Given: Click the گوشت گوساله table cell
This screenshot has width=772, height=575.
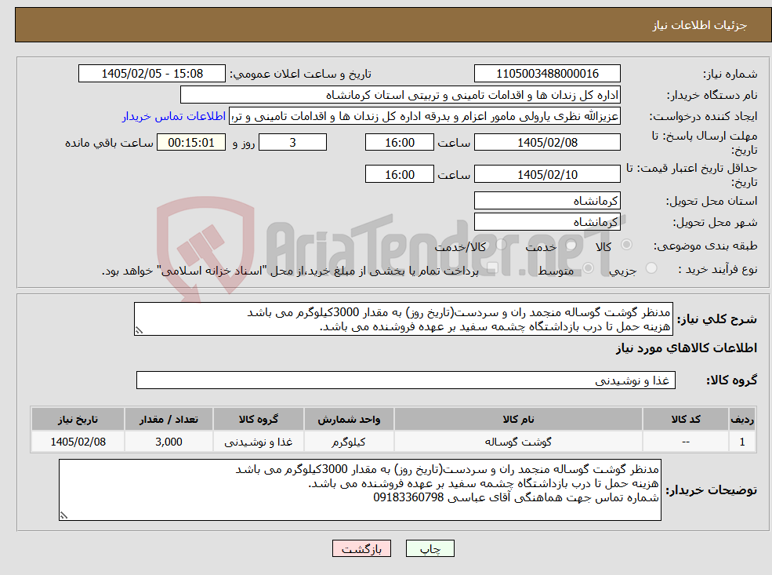Looking at the screenshot, I should coord(518,442).
